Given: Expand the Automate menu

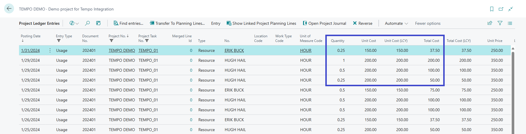Looking at the screenshot, I should 396,23.
